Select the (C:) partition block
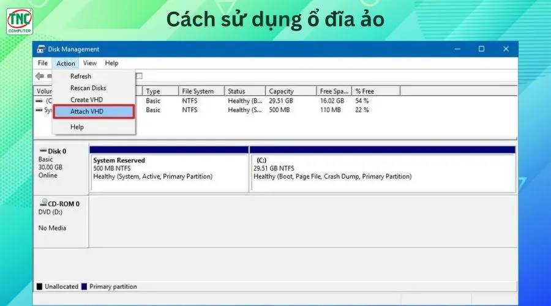The image size is (551, 306). pos(383,169)
